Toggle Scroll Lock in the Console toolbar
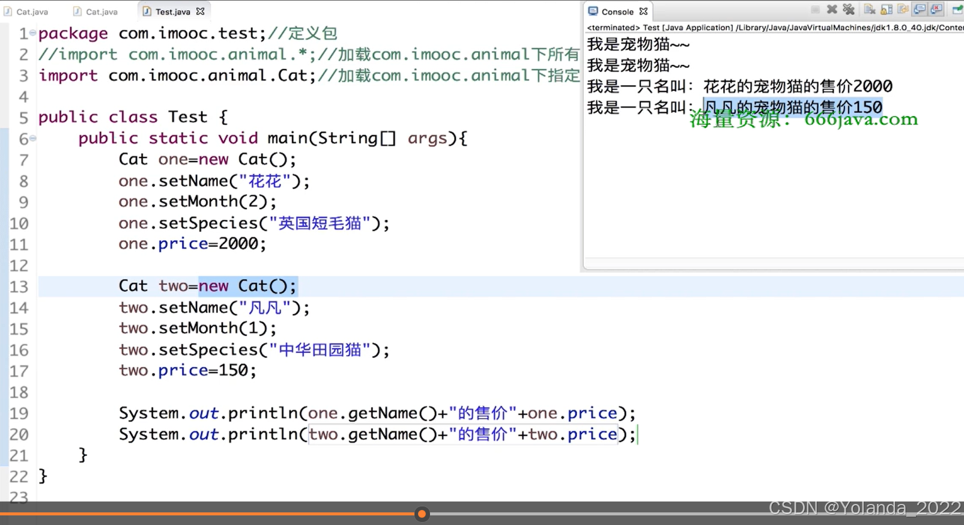Viewport: 964px width, 525px height. (x=887, y=10)
